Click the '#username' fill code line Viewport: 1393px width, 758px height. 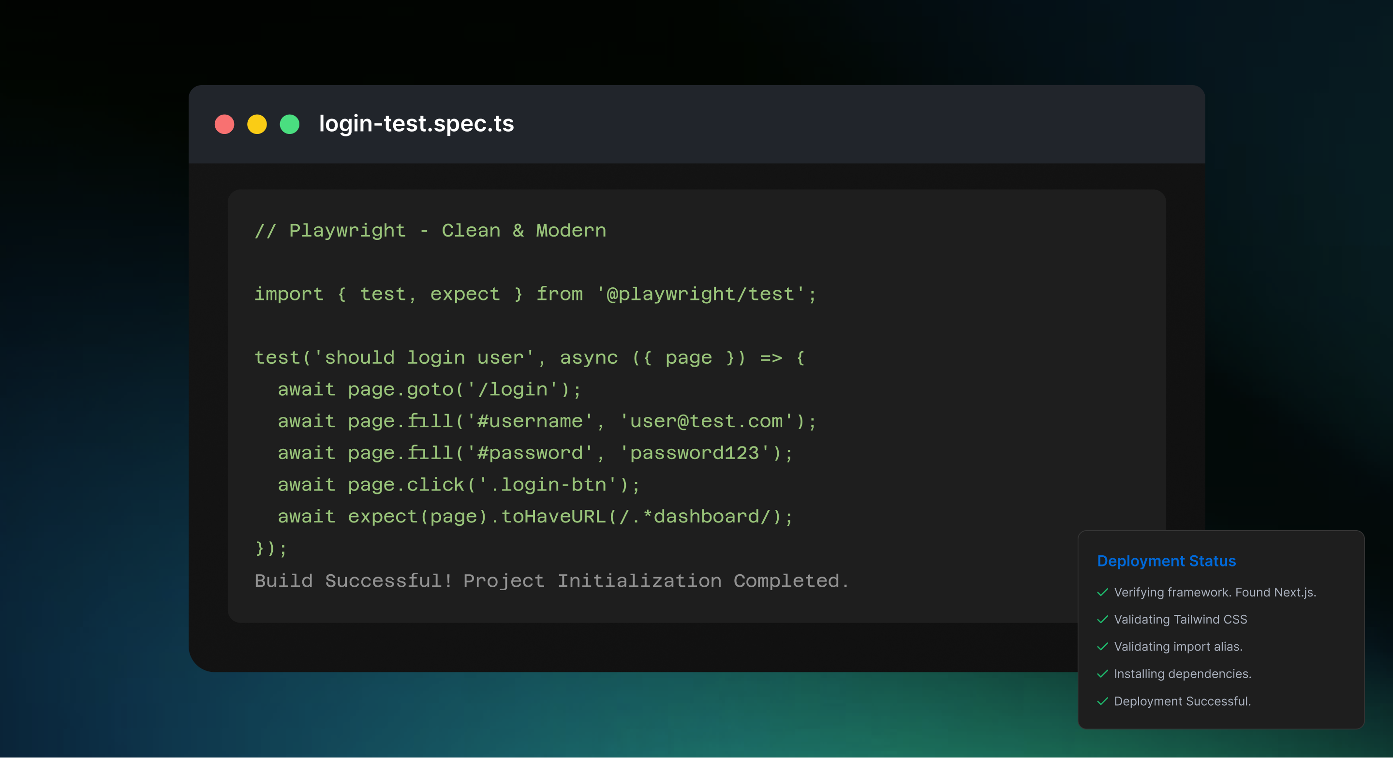(x=546, y=421)
